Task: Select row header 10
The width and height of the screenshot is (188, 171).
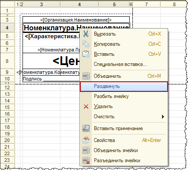Action: click(x=8, y=79)
